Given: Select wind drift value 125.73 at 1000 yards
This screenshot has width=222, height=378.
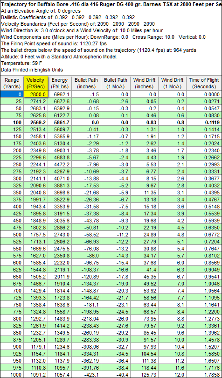Looking at the screenshot, I should click(145, 375).
